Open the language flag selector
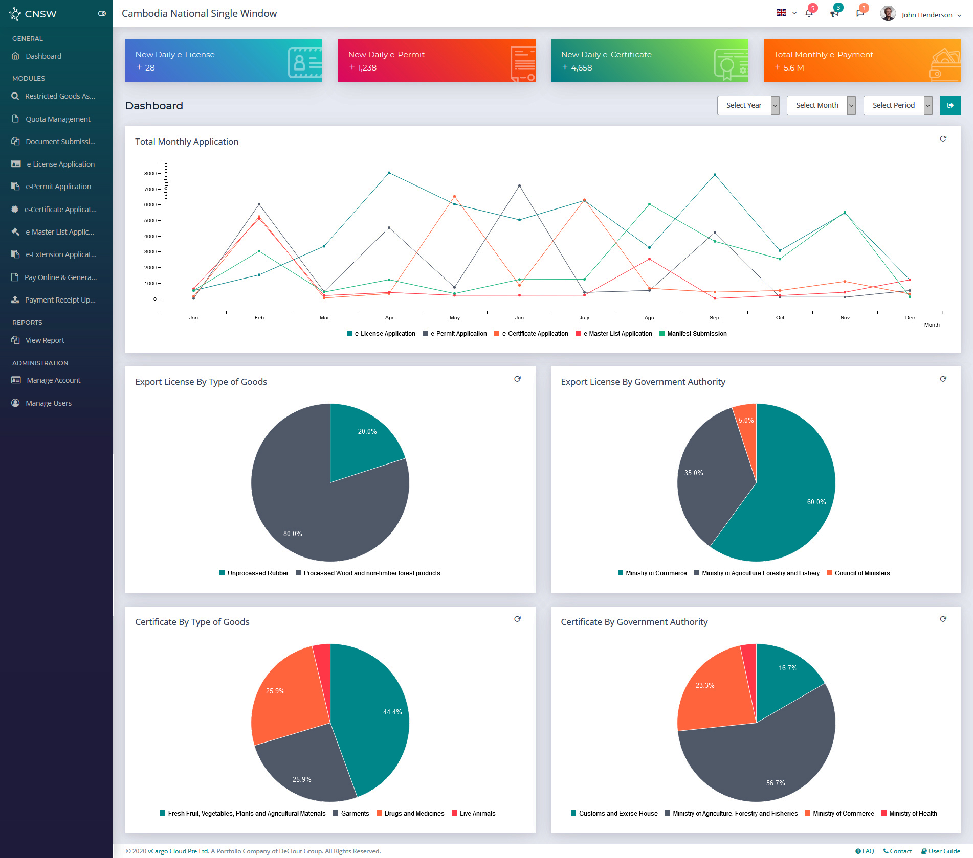Screen dimensions: 973x858 point(786,13)
